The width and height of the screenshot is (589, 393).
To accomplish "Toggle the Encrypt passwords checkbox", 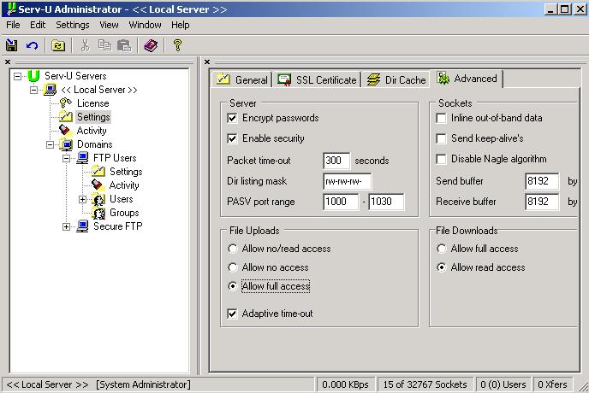I will pos(232,119).
